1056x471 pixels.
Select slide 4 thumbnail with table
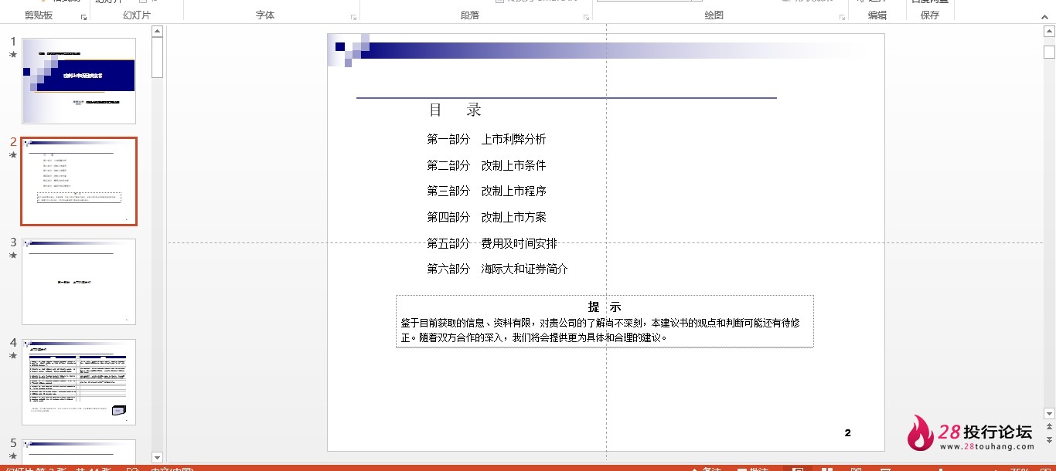tap(79, 382)
